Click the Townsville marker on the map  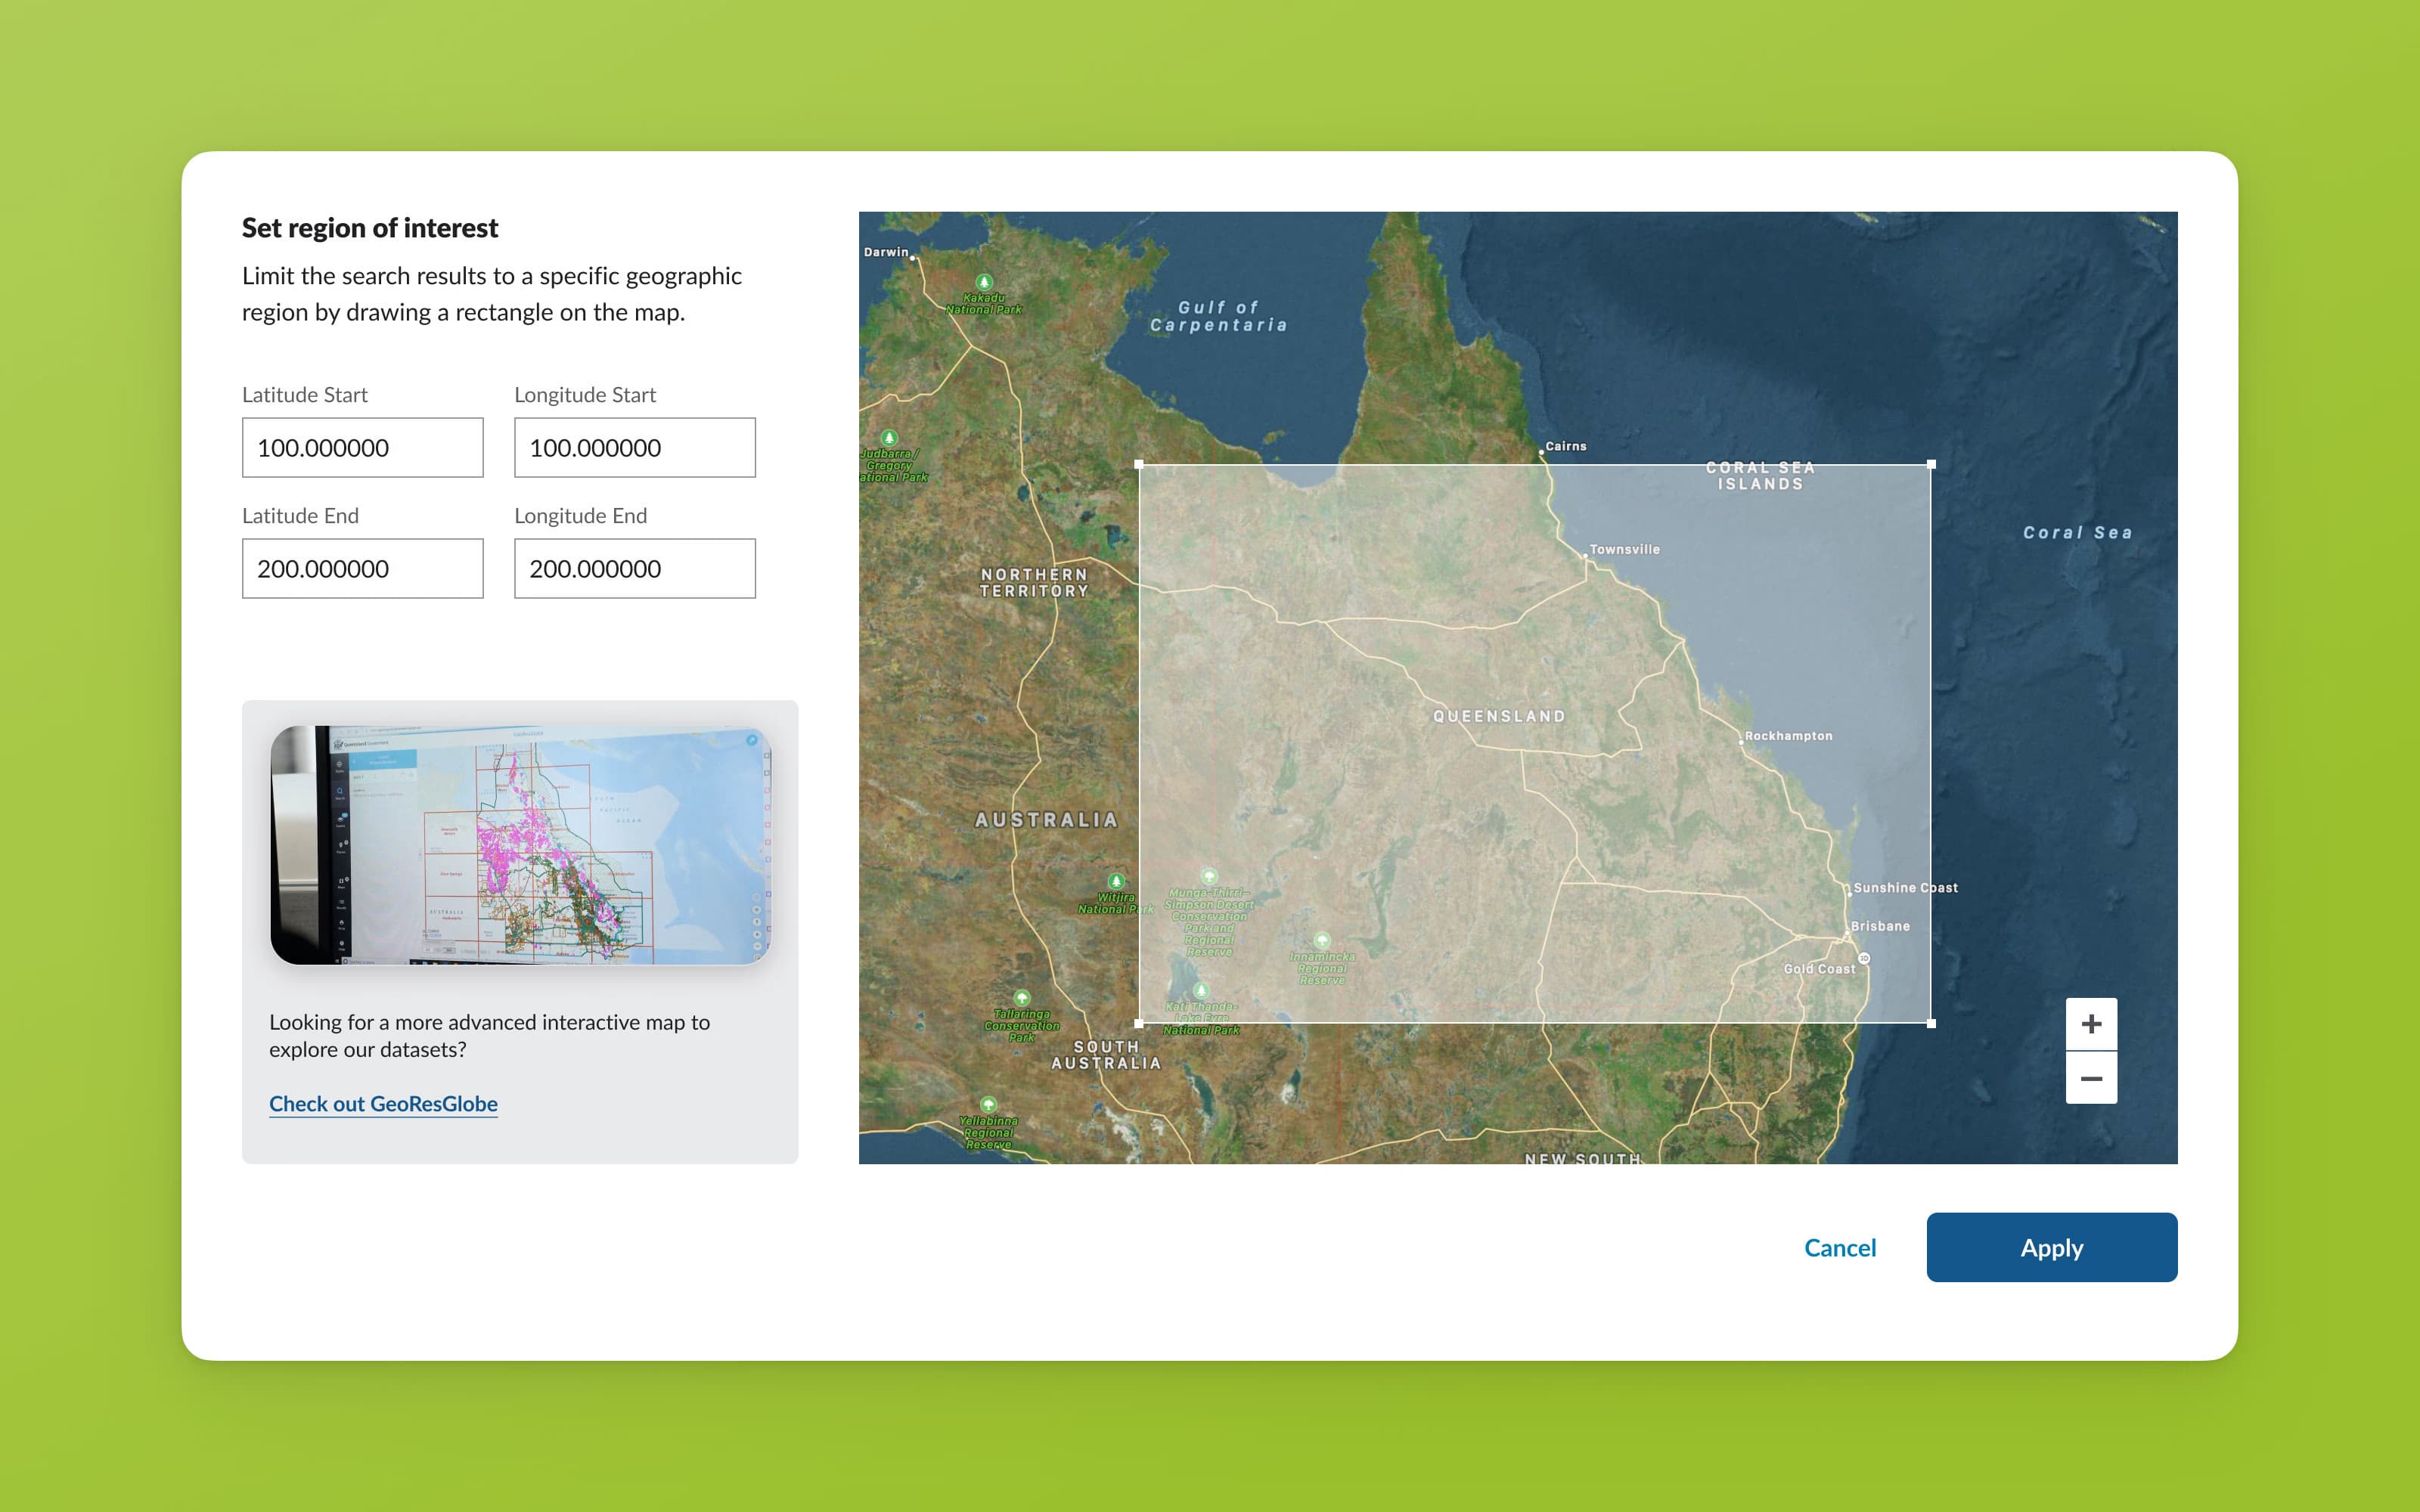tap(1585, 556)
